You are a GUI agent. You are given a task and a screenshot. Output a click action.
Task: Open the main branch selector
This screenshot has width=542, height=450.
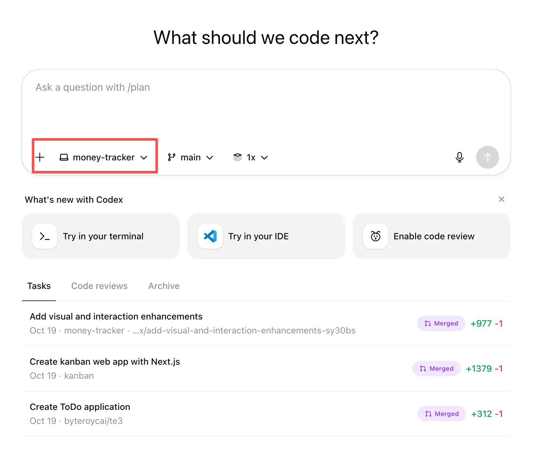190,157
